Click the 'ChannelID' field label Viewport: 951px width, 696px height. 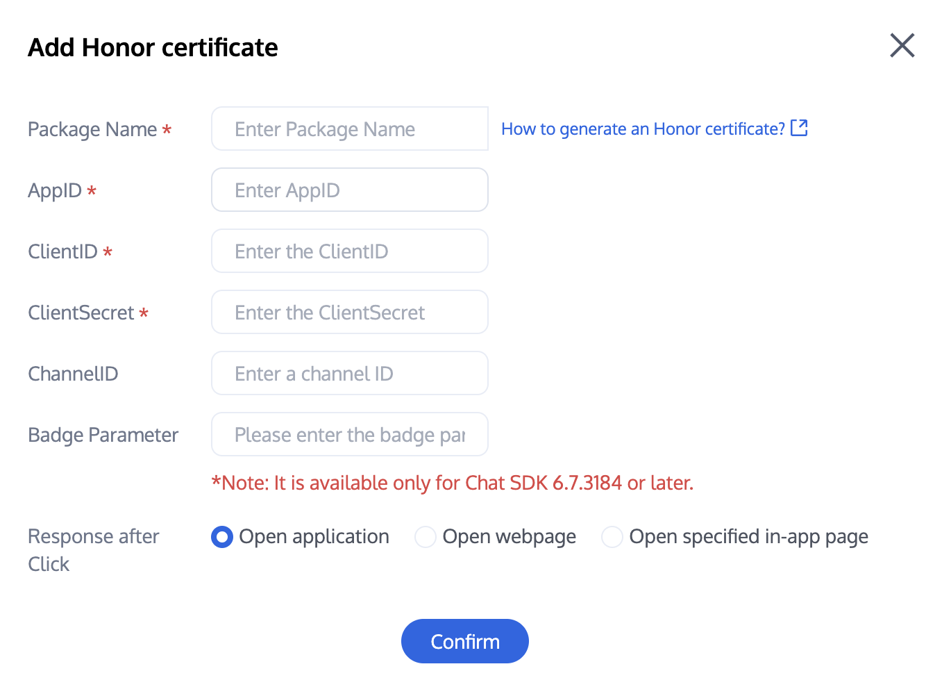(73, 374)
